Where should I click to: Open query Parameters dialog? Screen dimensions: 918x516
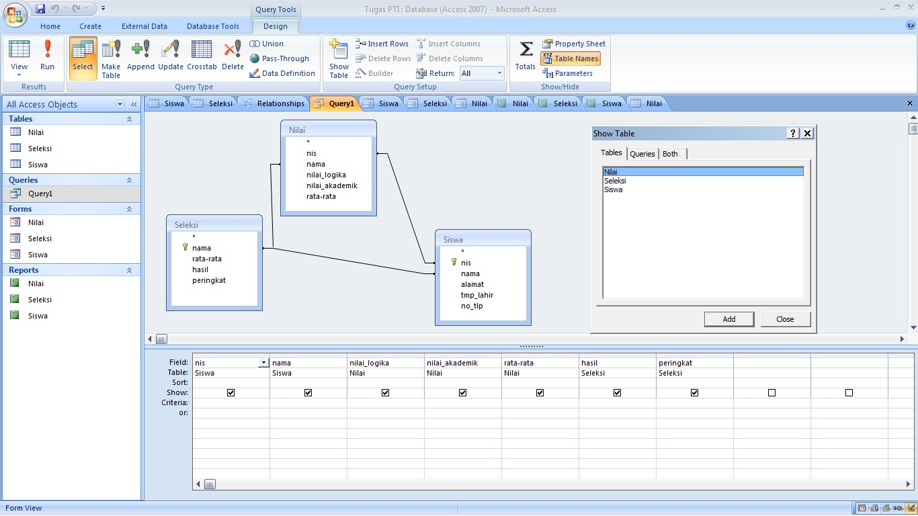coord(567,73)
